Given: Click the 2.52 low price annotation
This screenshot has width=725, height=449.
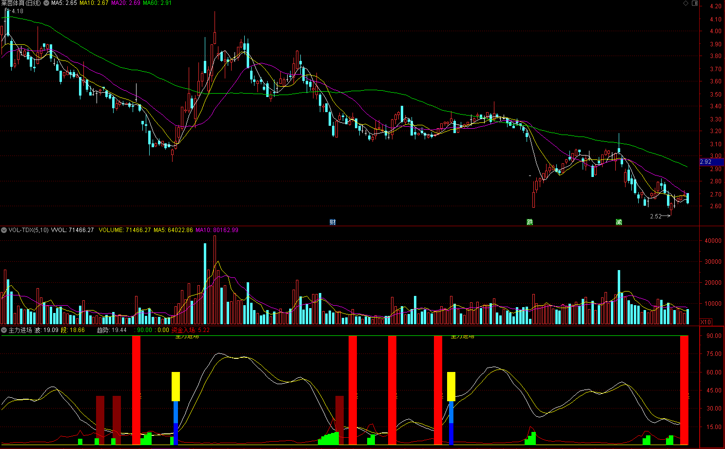Looking at the screenshot, I should tap(656, 216).
